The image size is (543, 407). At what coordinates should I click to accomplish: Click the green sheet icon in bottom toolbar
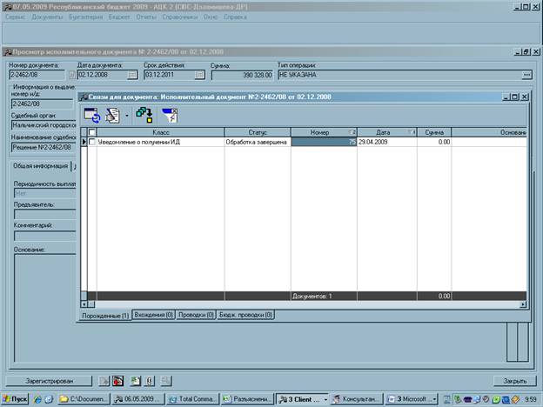pyautogui.click(x=136, y=381)
